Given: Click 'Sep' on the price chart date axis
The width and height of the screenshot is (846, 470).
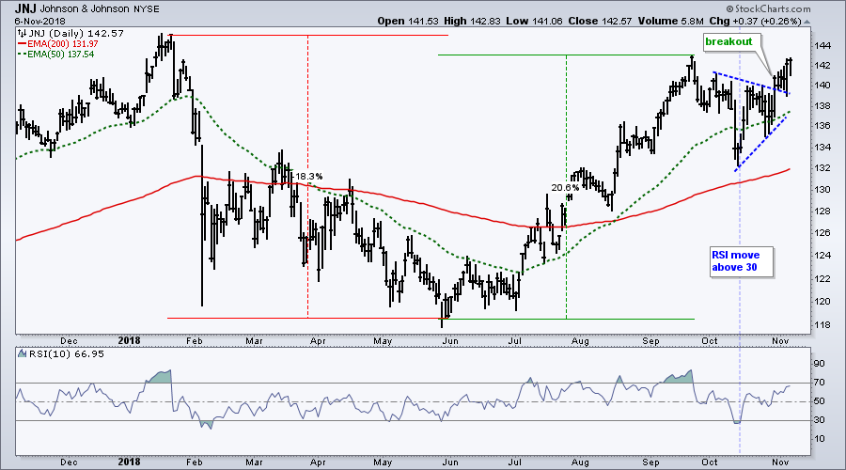Looking at the screenshot, I should [x=650, y=341].
